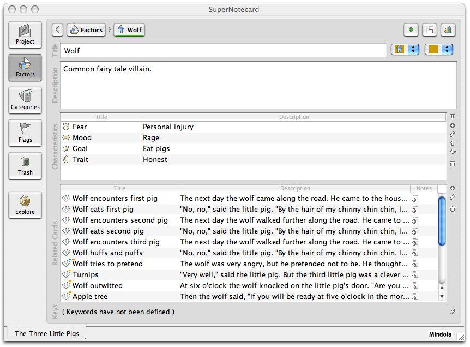Add a related card with plus icon
Image resolution: width=470 pixels, height=347 pixels.
(453, 188)
